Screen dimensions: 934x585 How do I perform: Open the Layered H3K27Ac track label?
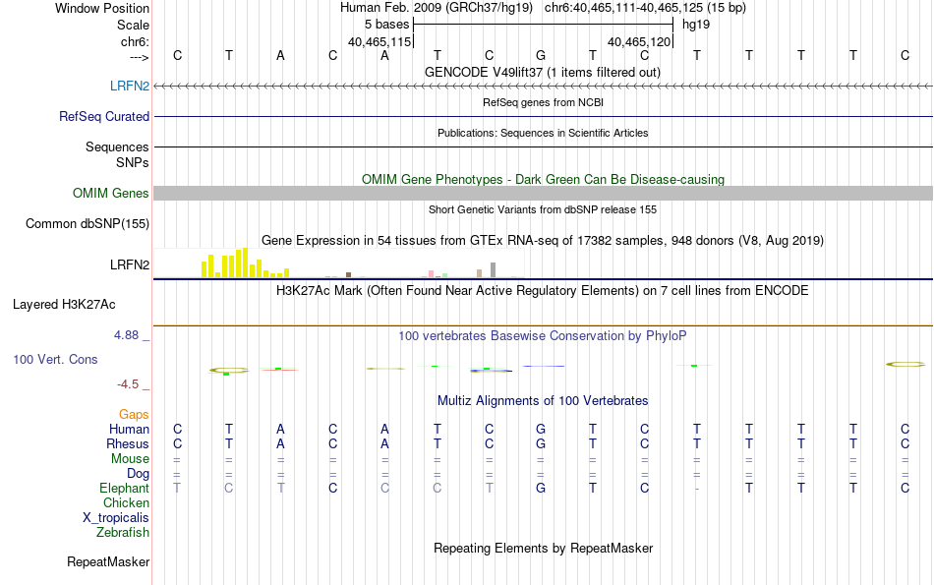pos(64,305)
